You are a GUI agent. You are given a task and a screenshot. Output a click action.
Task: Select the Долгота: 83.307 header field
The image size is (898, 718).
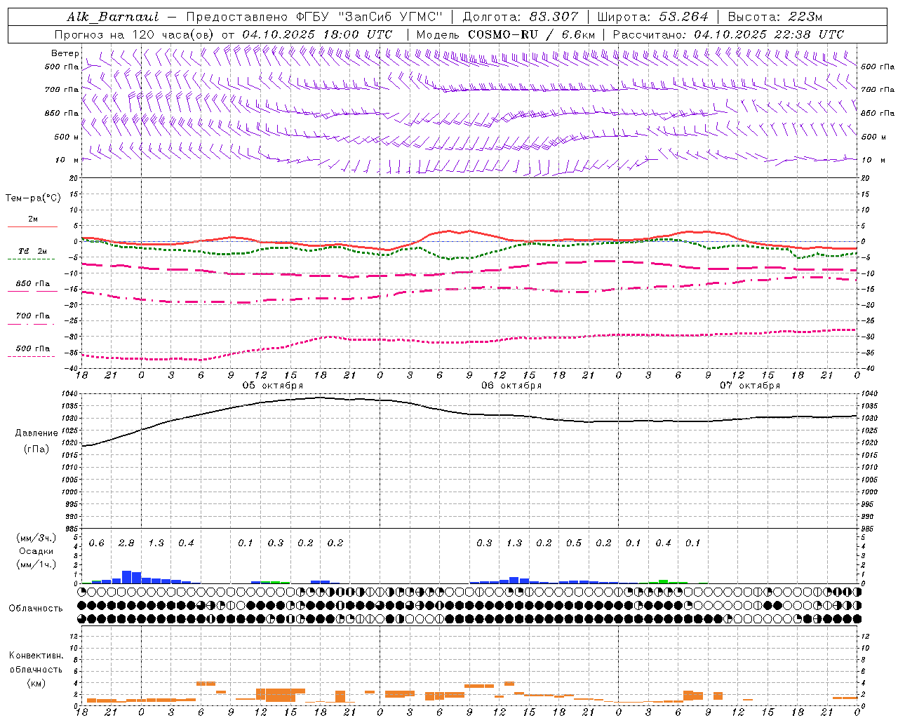521,17
